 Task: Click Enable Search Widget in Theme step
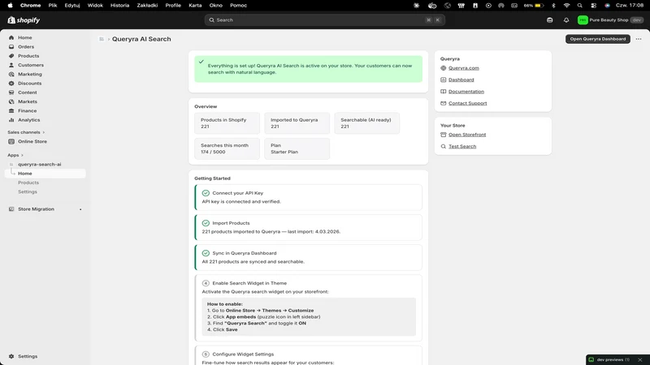pos(309,308)
